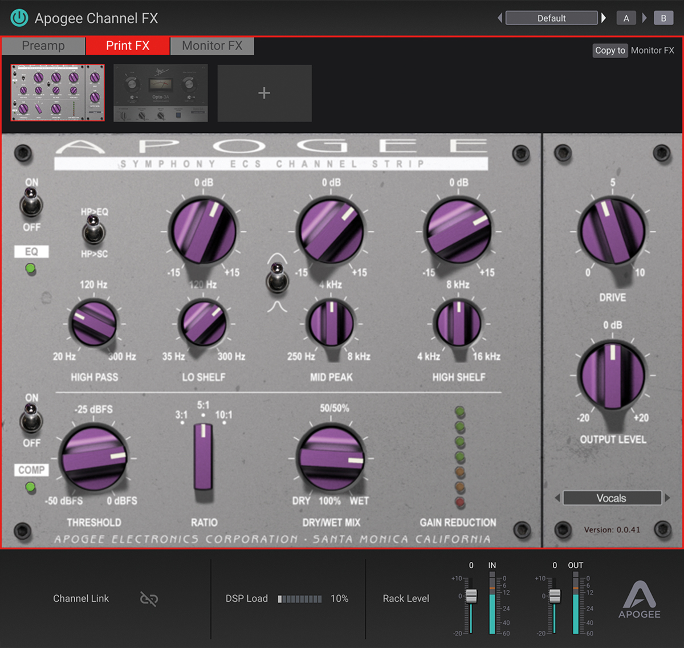The width and height of the screenshot is (684, 648).
Task: Click the DSP Load meter bar
Action: click(x=300, y=599)
